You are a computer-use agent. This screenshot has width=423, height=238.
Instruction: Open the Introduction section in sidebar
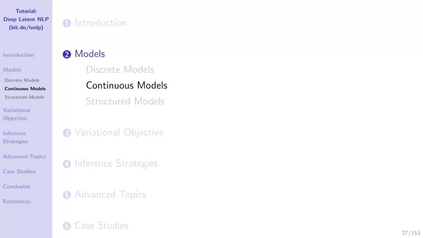pos(18,55)
